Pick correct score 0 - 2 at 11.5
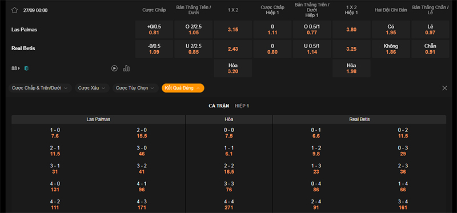This screenshot has width=457, height=213. [x=403, y=133]
